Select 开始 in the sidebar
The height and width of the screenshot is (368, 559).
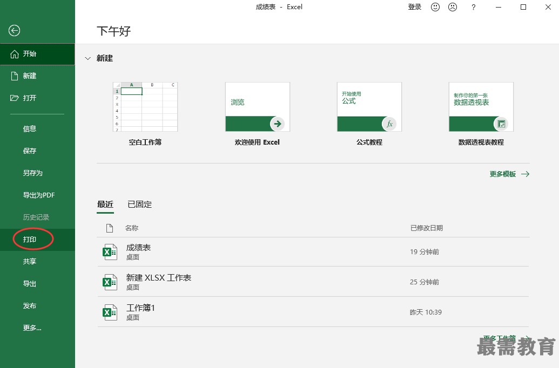tap(37, 54)
